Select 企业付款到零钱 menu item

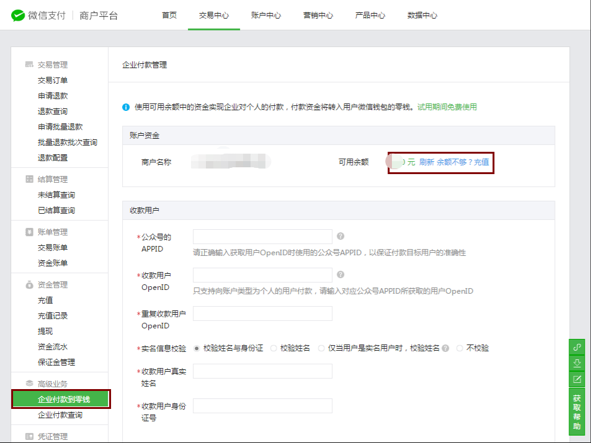(x=61, y=399)
